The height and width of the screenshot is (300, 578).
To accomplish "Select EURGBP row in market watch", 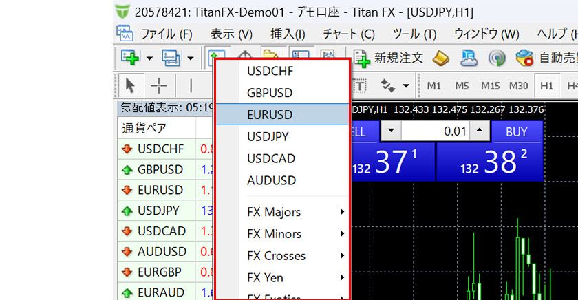I will (x=165, y=272).
